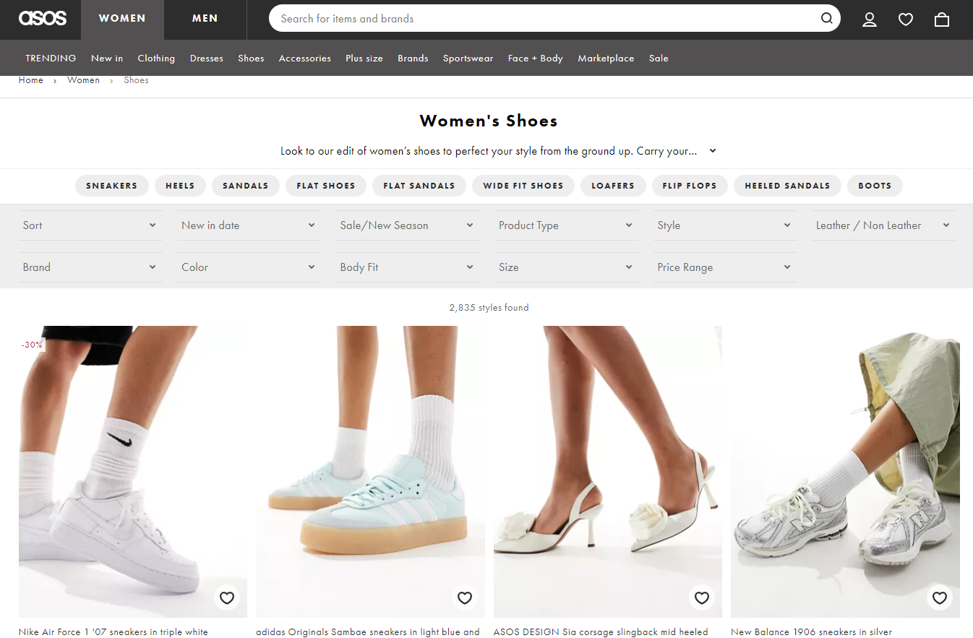
Task: Click the ASOS DESIGN Sia corsage product title
Action: tap(601, 632)
